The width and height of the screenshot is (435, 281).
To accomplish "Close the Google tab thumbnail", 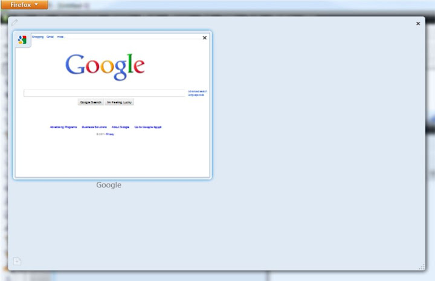I will click(x=205, y=37).
